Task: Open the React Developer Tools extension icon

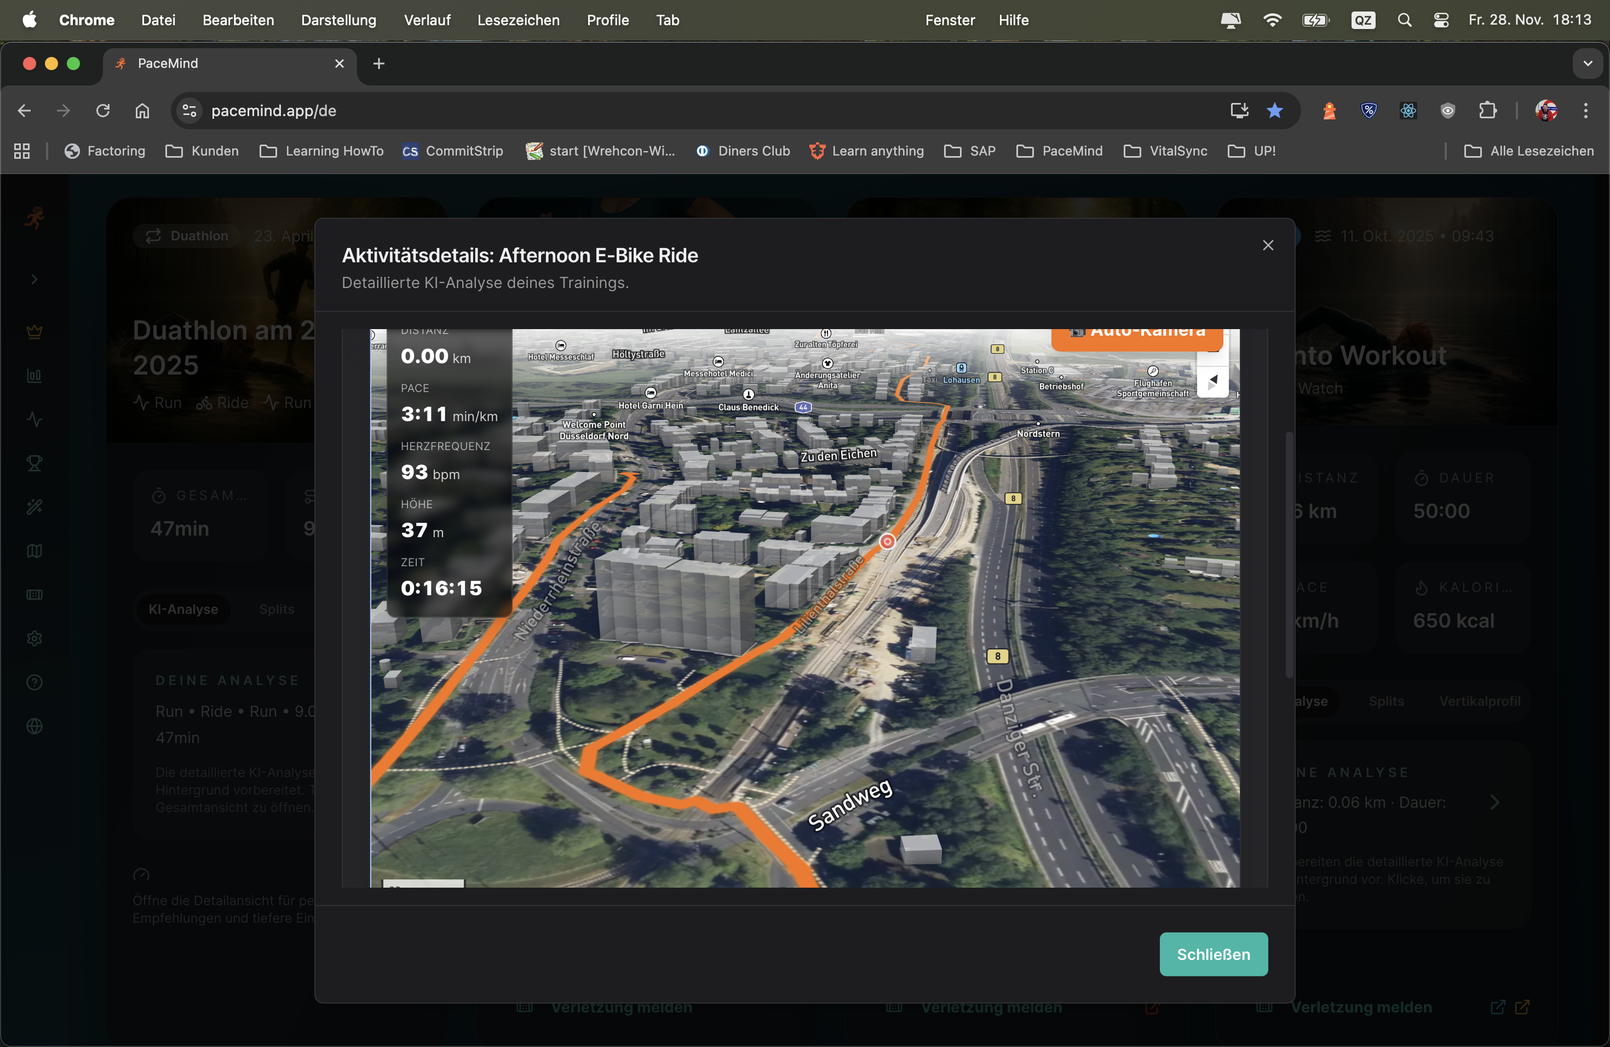Action: tap(1408, 110)
